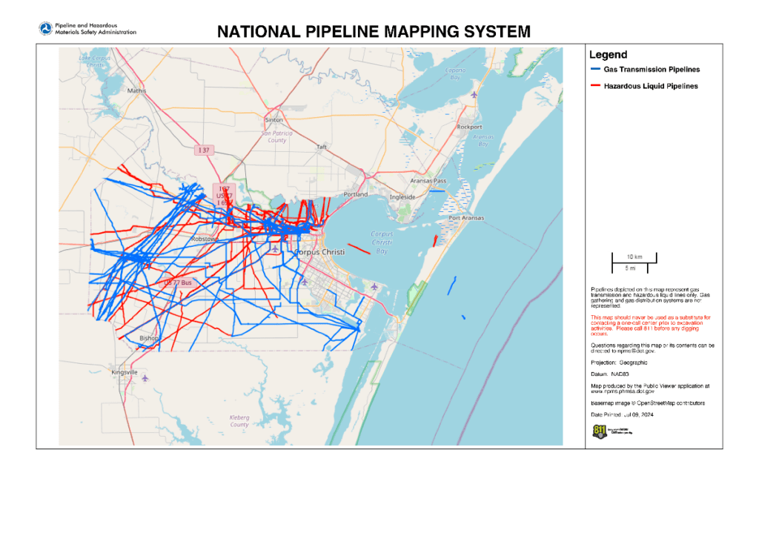
Task: Click the PHMSA agency logo emblem
Action: pyautogui.click(x=45, y=29)
